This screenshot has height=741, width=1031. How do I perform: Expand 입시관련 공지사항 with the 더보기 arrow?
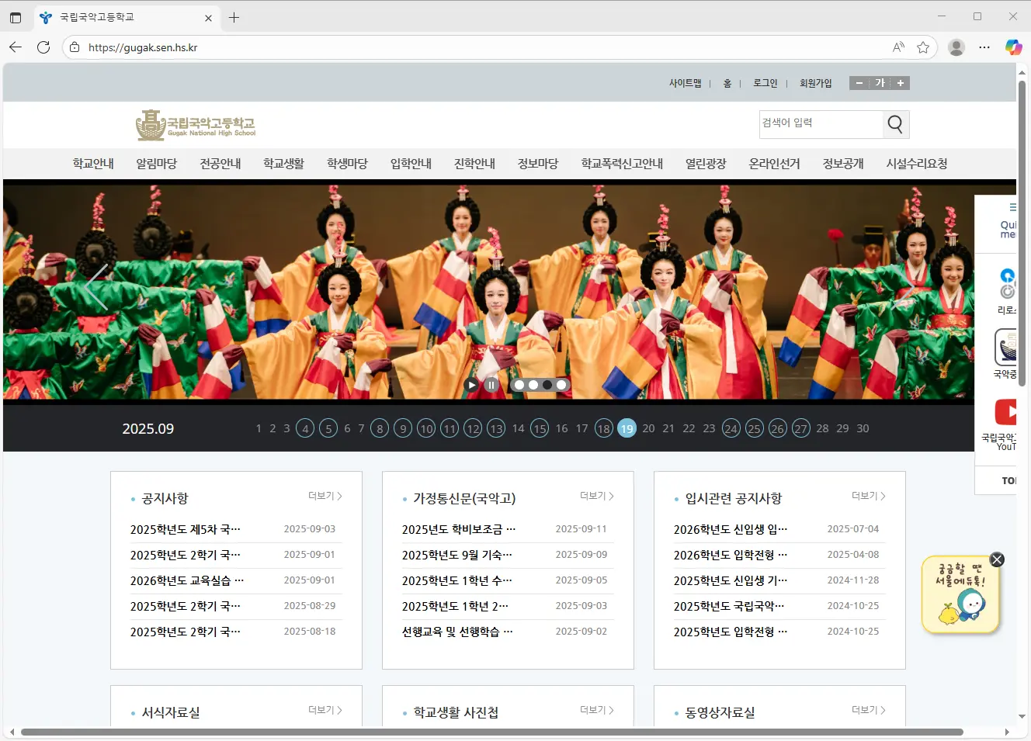(869, 496)
